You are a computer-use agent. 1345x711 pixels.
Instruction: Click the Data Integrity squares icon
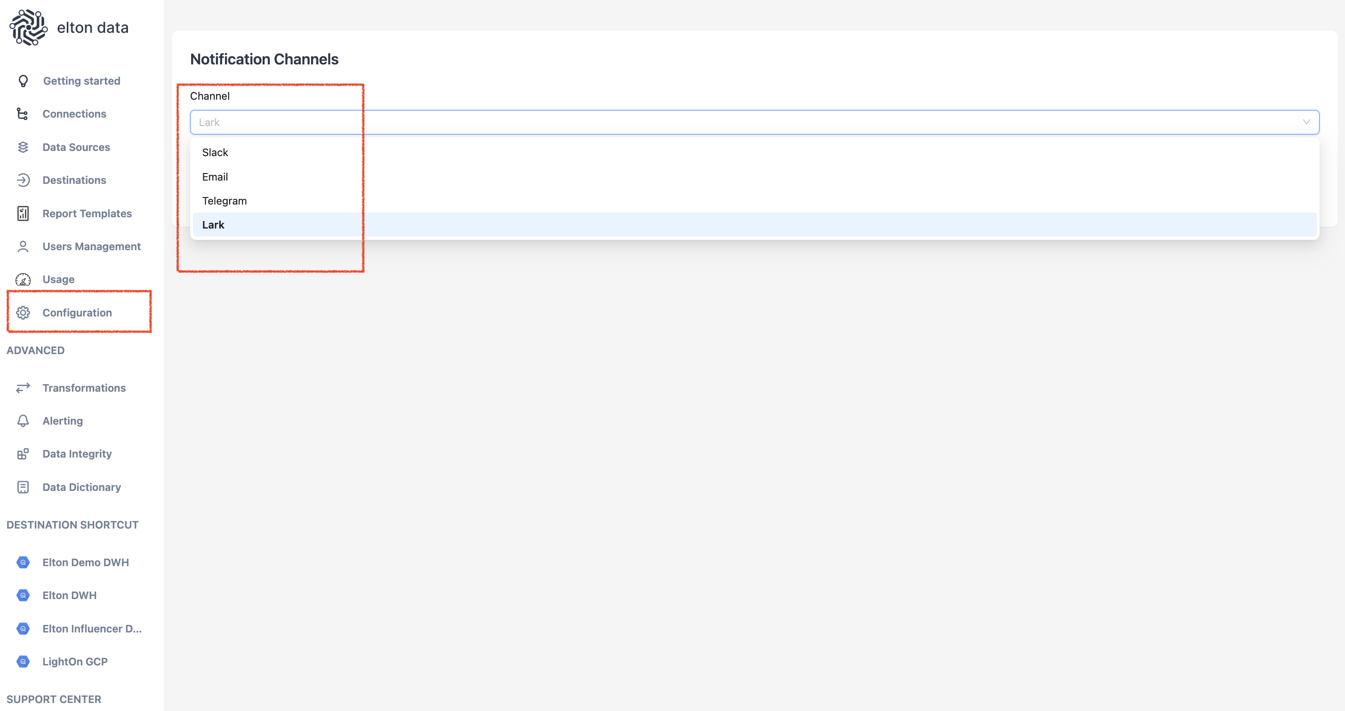coord(23,454)
